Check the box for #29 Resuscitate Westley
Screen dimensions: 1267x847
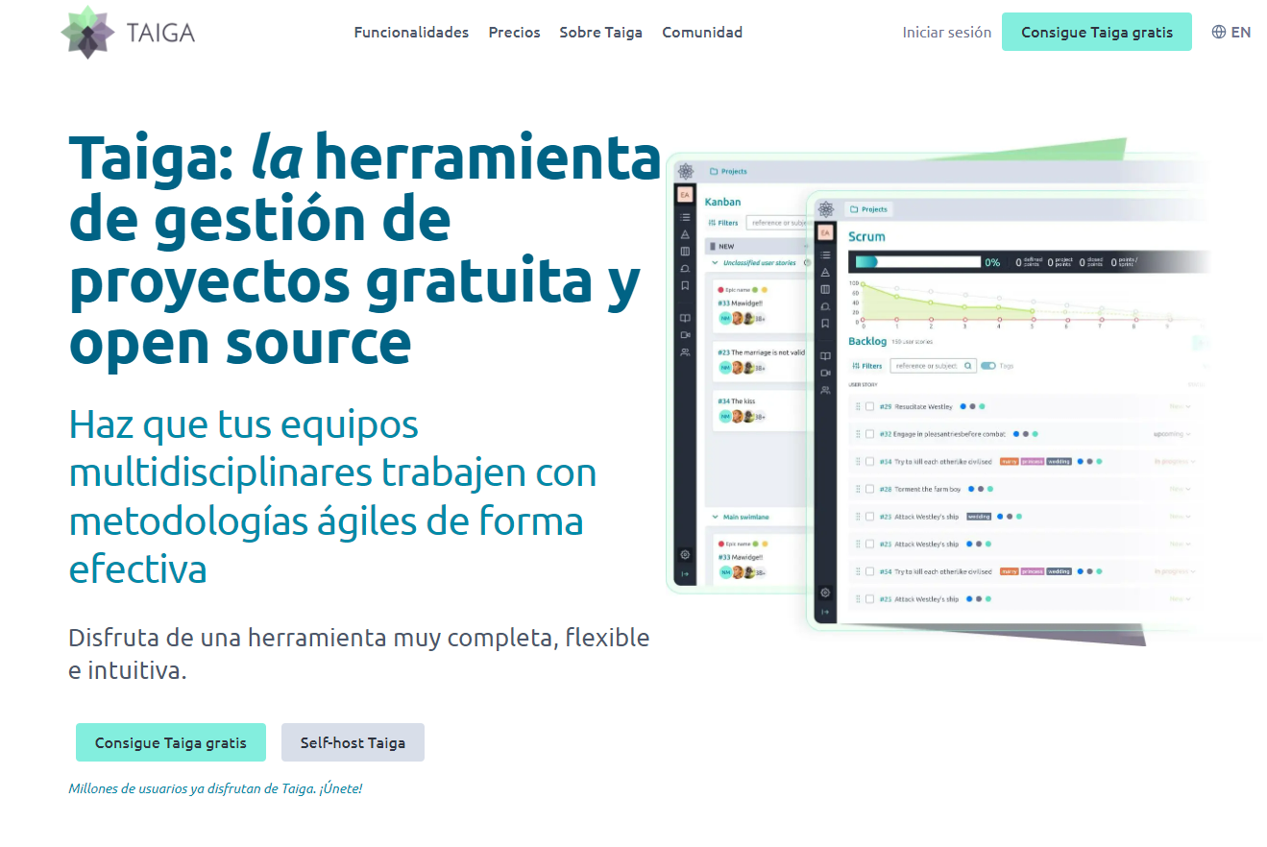869,406
